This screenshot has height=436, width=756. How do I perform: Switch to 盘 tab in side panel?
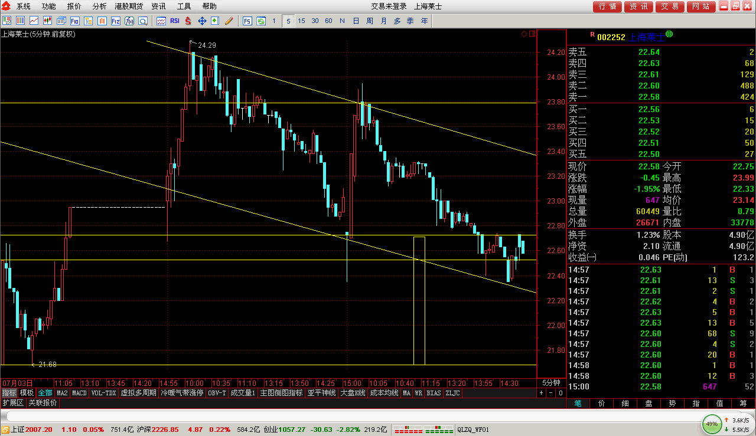tap(649, 404)
